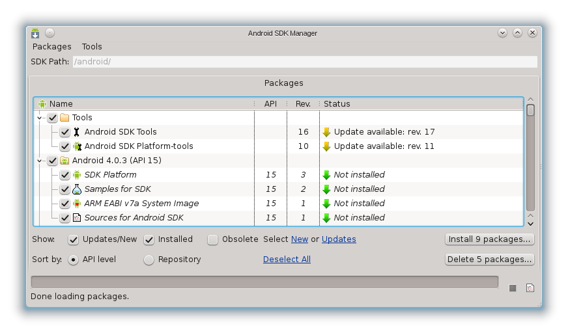Click the Status column header
The width and height of the screenshot is (568, 333).
[421, 104]
